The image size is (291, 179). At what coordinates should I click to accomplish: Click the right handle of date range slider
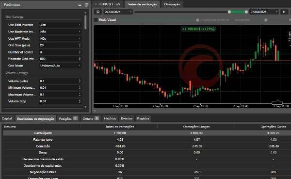[x=246, y=12]
